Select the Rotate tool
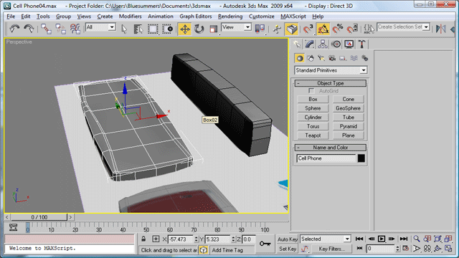Screen dimensions: 459x258 tap(199, 29)
